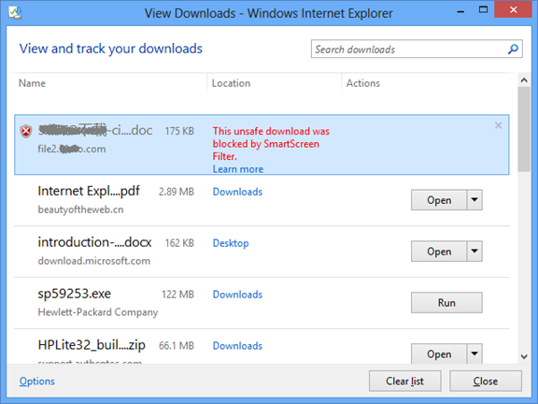Open the introduction-....docx file
Screen dimensions: 538x404
439,252
